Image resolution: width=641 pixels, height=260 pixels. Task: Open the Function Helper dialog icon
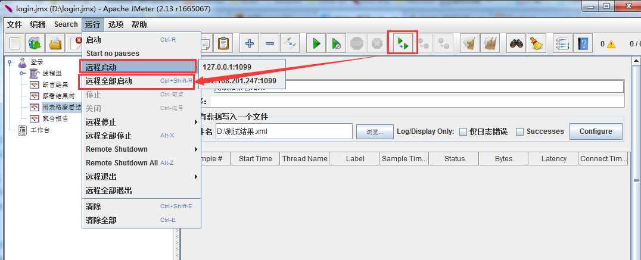(562, 43)
